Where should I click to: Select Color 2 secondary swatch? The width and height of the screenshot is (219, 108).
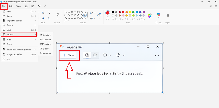(x=108, y=18)
